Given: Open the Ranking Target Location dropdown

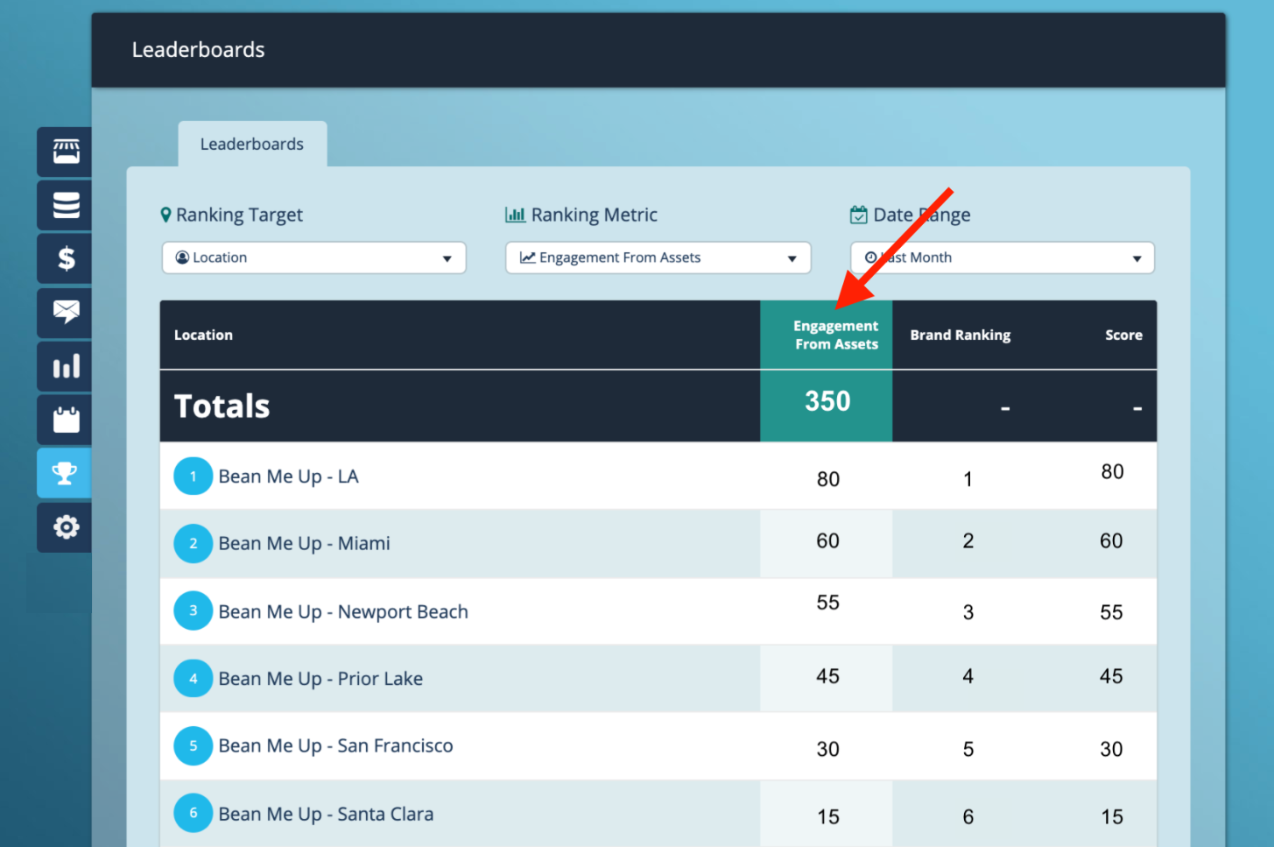Looking at the screenshot, I should tap(313, 258).
